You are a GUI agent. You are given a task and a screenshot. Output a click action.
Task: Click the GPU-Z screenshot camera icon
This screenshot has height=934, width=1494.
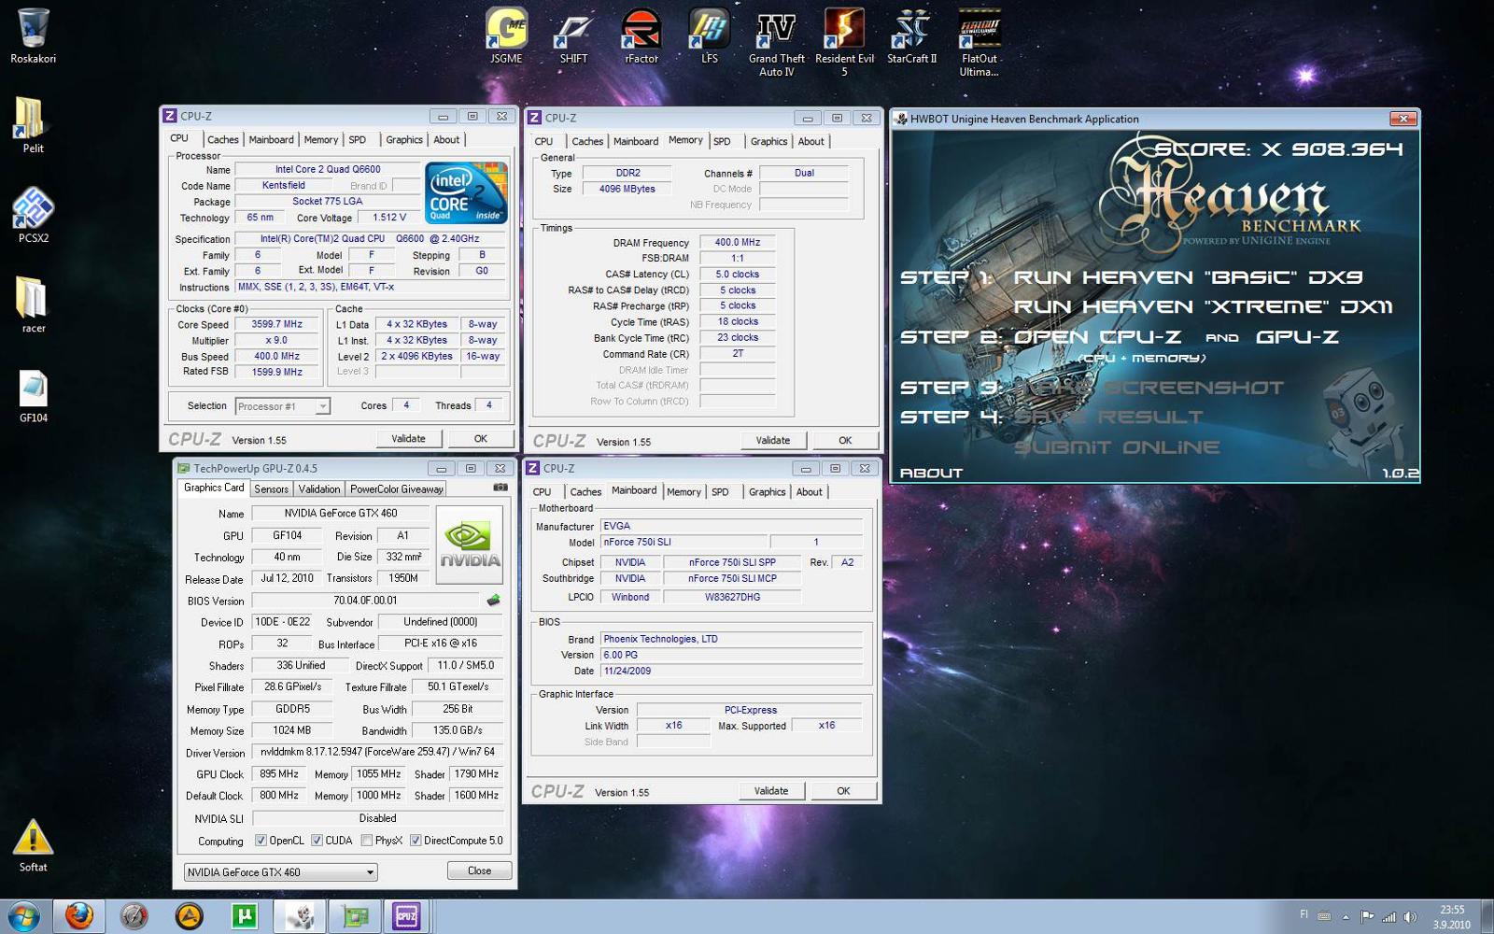(500, 488)
